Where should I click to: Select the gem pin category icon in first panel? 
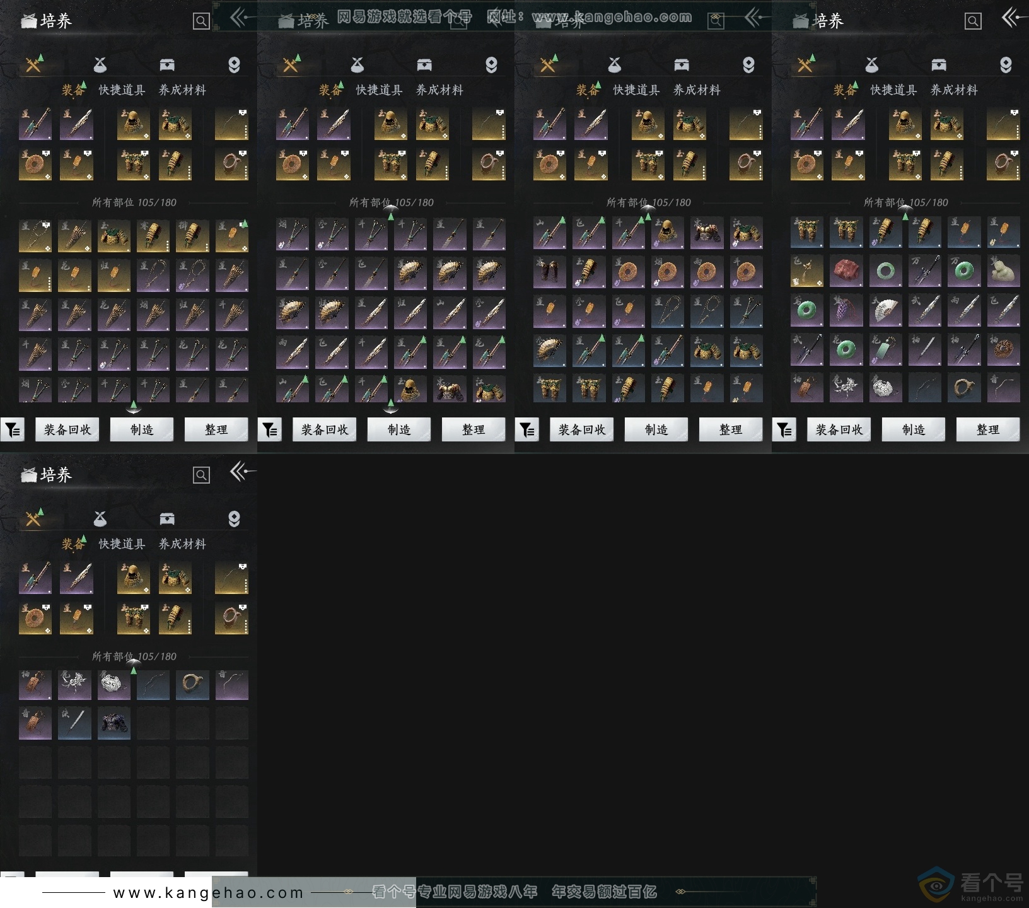coord(234,64)
